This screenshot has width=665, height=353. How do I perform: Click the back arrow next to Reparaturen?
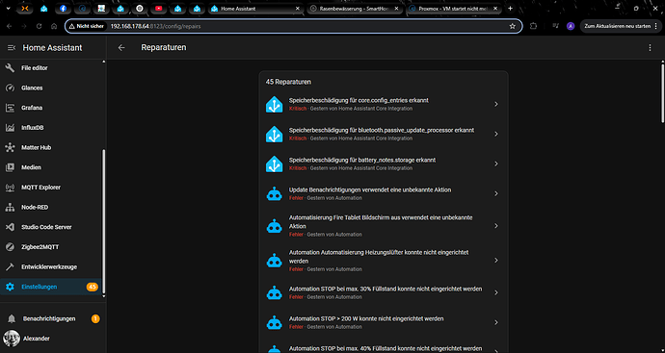121,48
